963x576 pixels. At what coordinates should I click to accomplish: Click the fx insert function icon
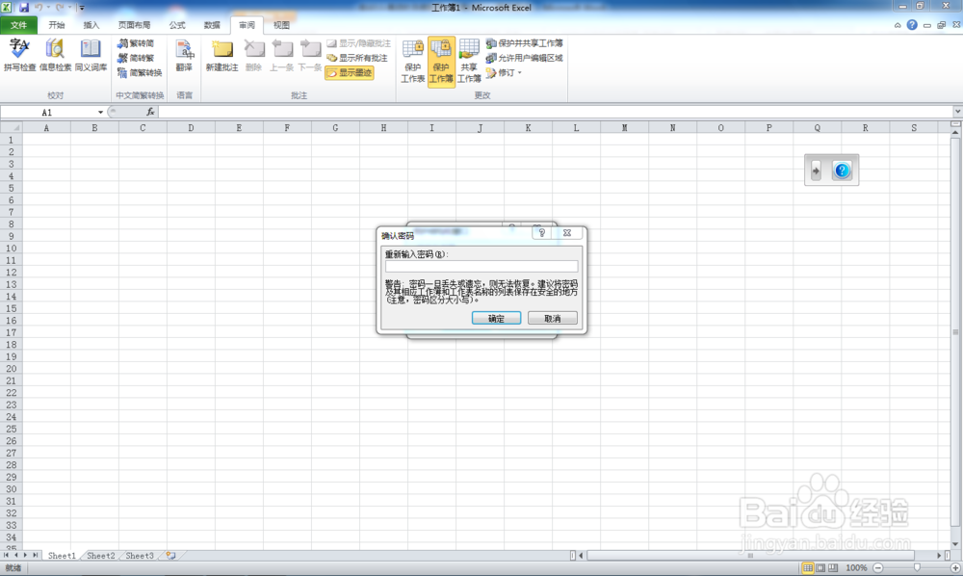(150, 112)
